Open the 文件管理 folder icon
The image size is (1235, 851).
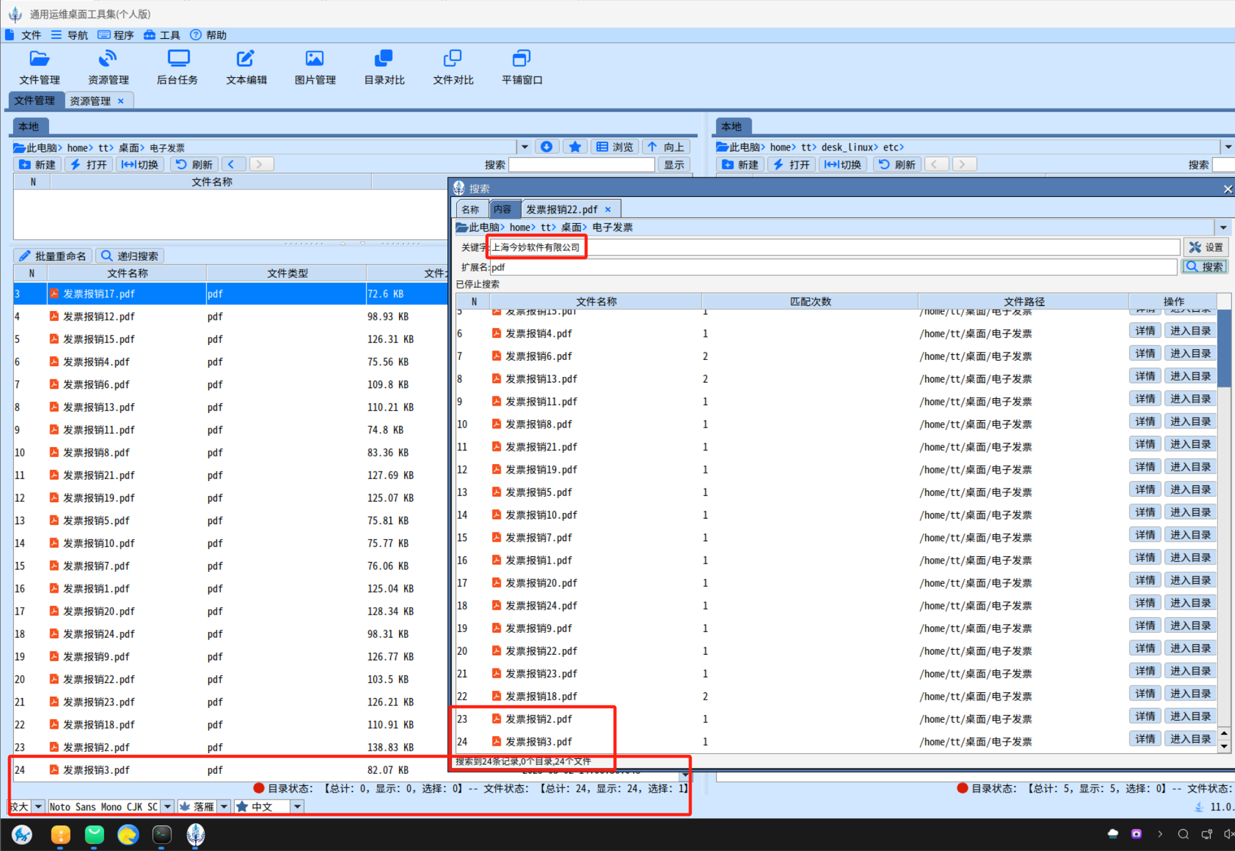point(39,59)
